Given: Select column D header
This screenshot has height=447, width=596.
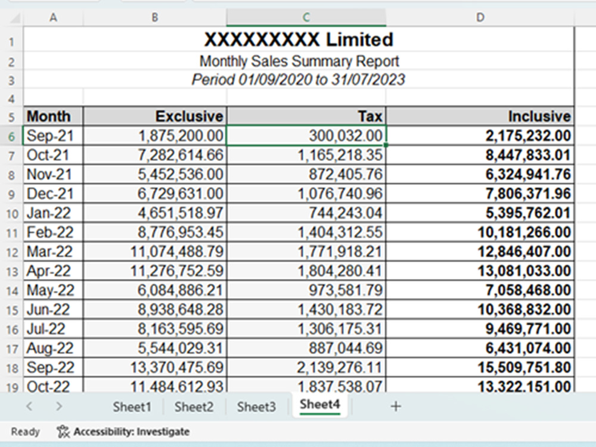Looking at the screenshot, I should (x=480, y=17).
